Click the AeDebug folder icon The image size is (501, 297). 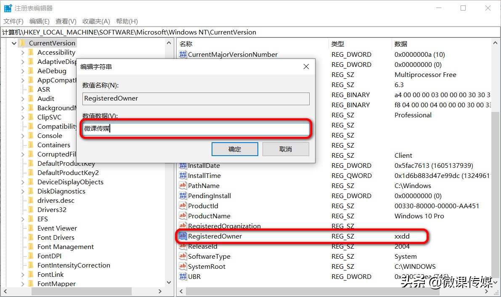[31, 71]
